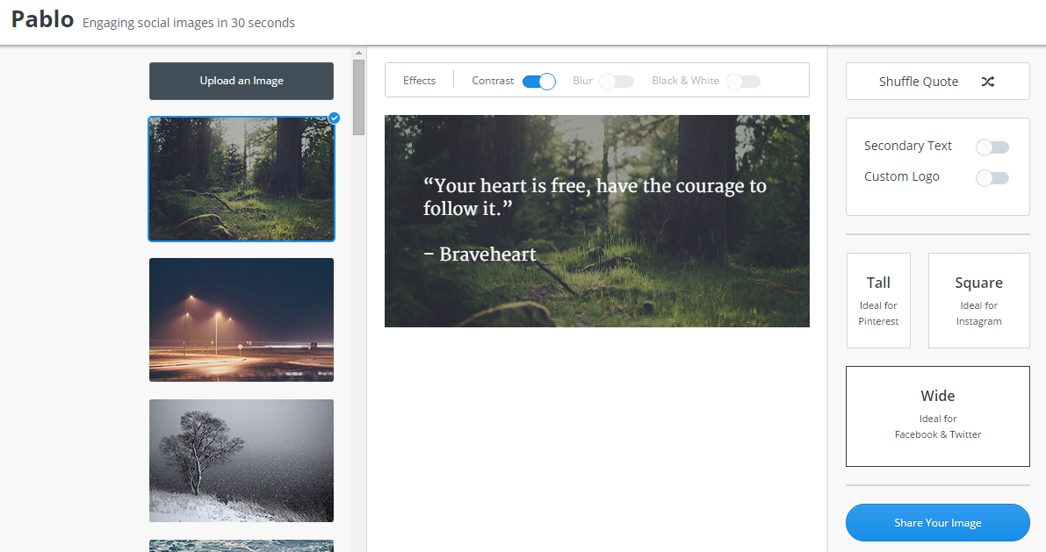Click the shuffle arrows icon

click(988, 82)
